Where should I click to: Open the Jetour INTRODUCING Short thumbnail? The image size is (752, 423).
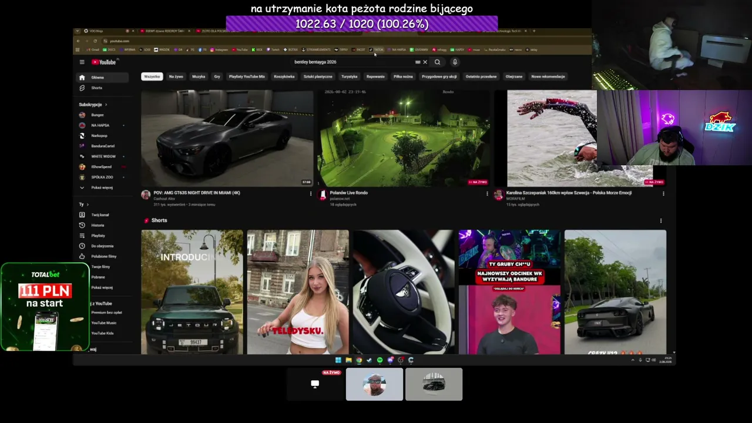point(192,292)
